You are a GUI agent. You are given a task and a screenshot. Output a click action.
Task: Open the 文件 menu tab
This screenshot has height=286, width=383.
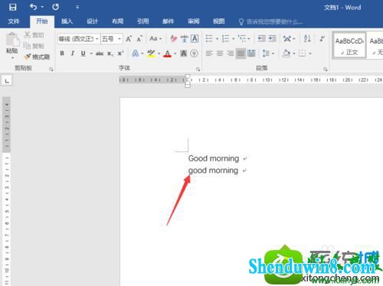coord(14,21)
